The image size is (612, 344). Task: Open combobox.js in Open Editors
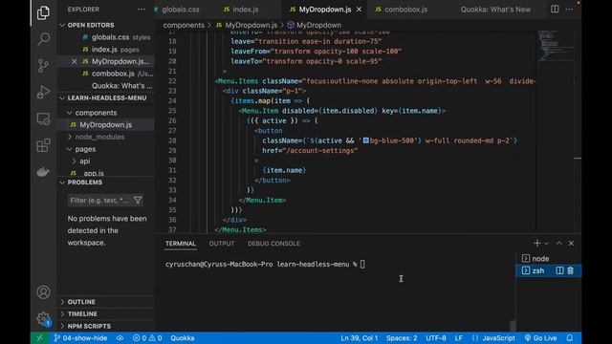pos(113,74)
